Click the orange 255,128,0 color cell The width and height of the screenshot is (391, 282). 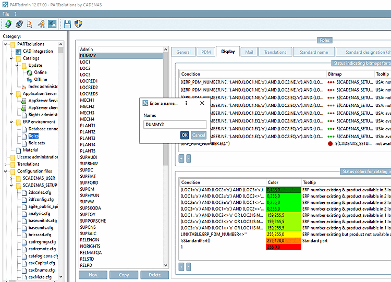pos(283,241)
